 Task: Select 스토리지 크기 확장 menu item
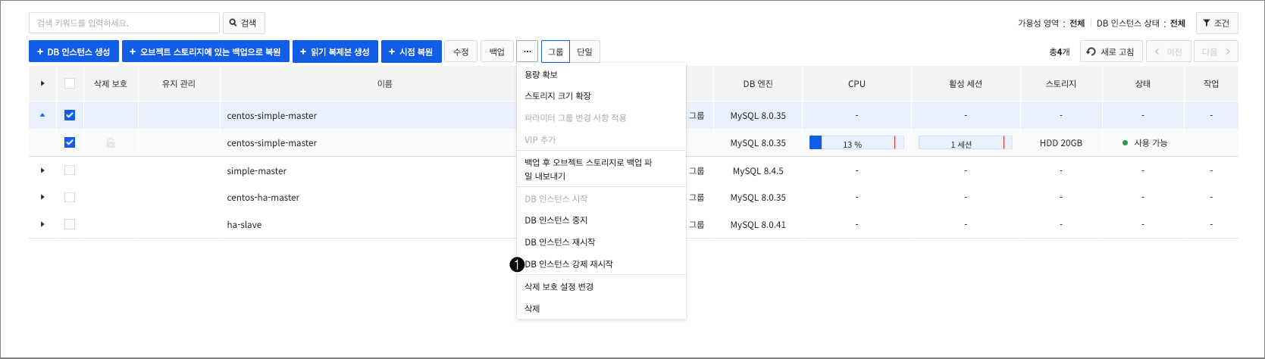(x=601, y=95)
